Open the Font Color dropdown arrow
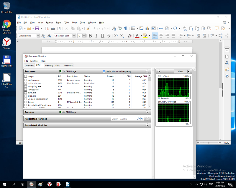This screenshot has width=236, height=188. (x=141, y=36)
